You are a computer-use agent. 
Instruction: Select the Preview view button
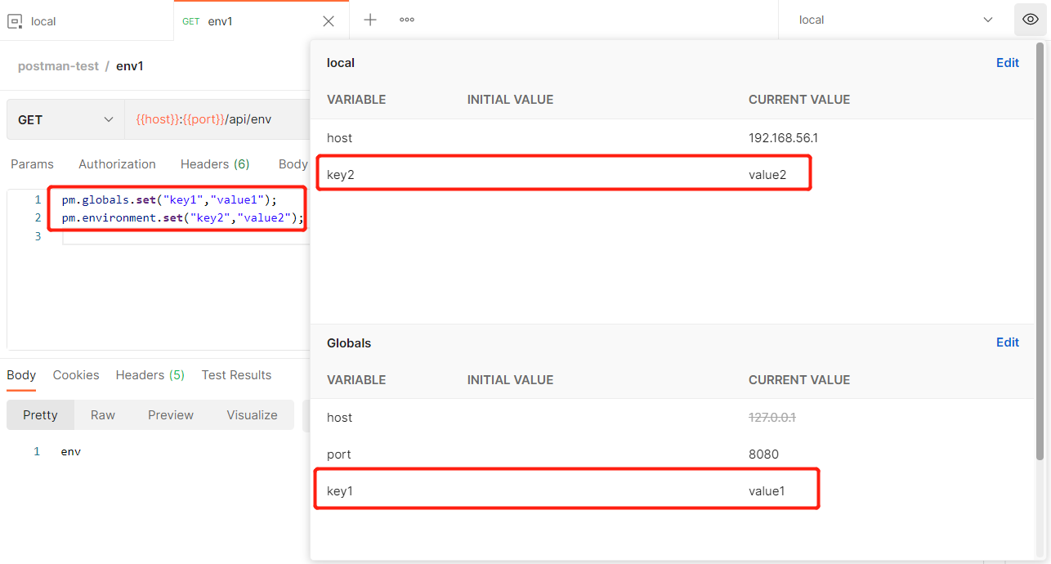pos(171,415)
